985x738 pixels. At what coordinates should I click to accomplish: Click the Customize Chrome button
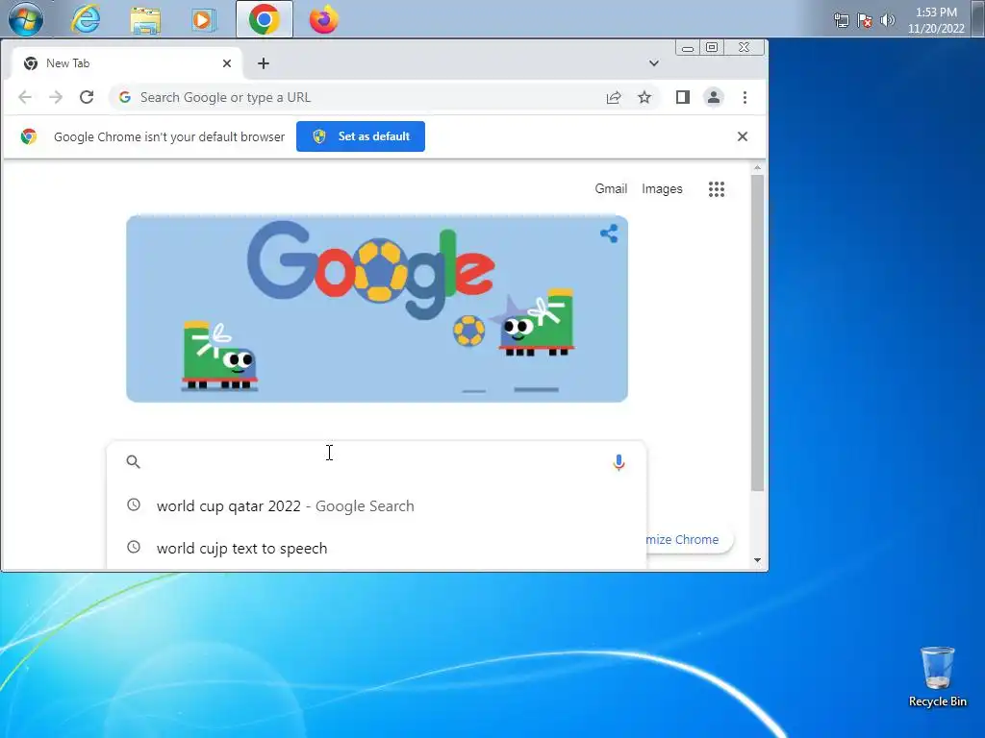[689, 540]
